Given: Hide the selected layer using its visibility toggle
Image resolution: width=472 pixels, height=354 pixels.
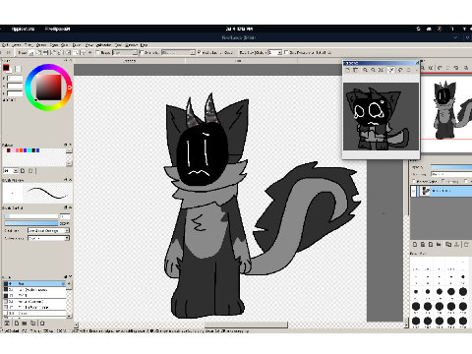Looking at the screenshot, I should (413, 191).
